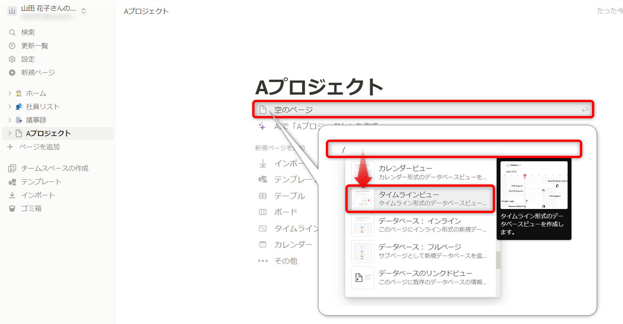Select データベース:フルページ menu entry

pos(420,251)
